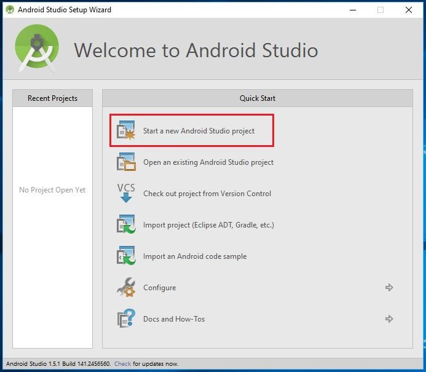This screenshot has height=372, width=426.
Task: Click the new project icon with orange starburst
Action: pyautogui.click(x=126, y=130)
